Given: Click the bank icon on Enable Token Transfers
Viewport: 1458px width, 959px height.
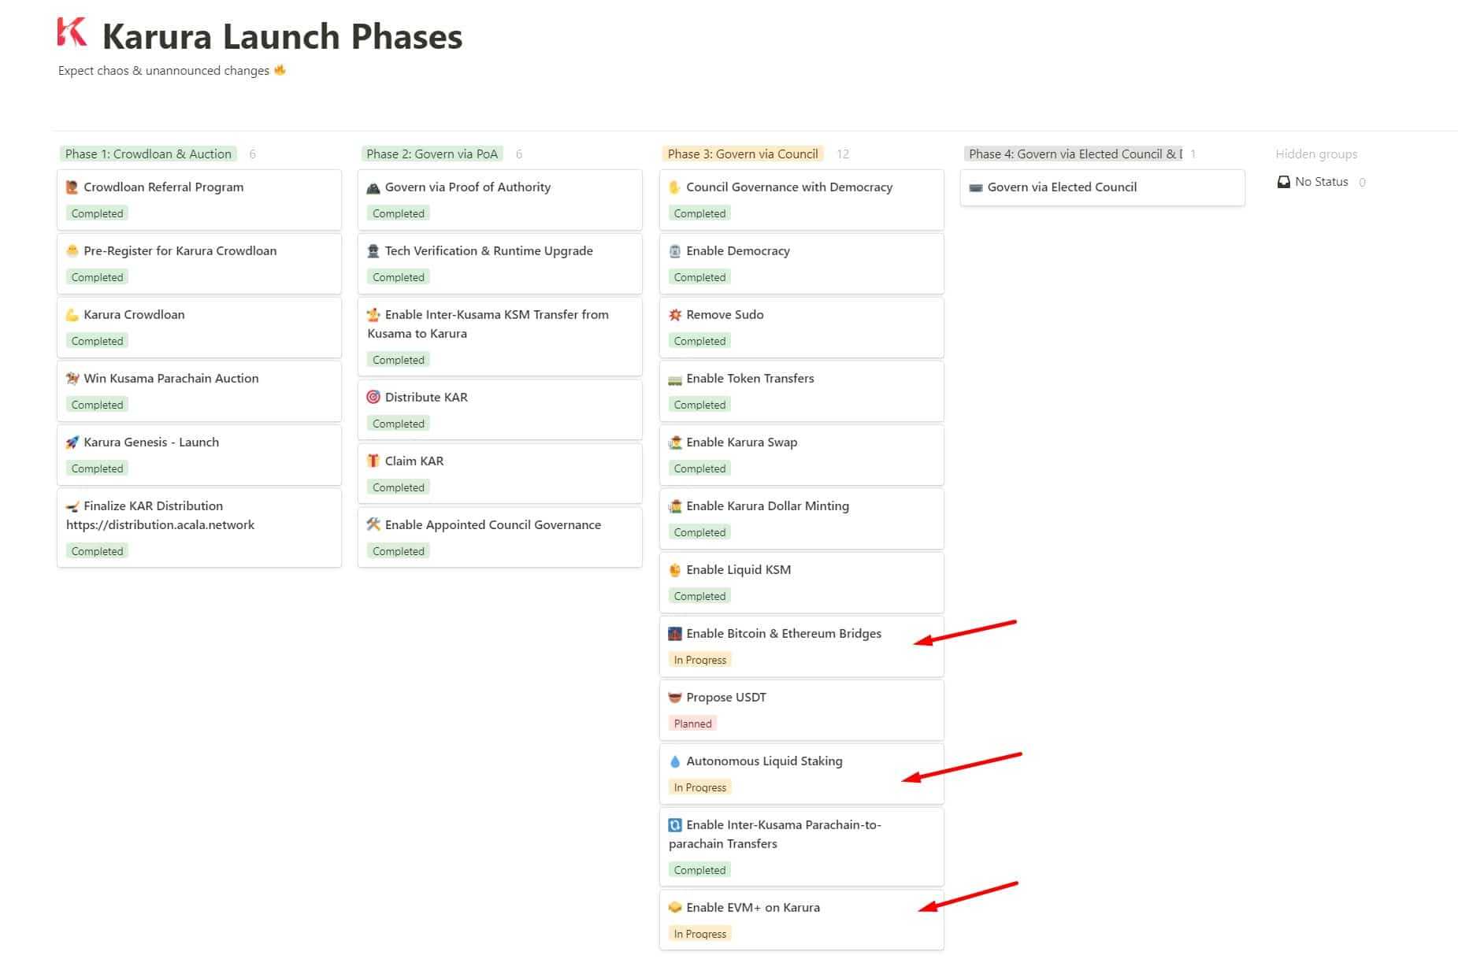Looking at the screenshot, I should pyautogui.click(x=675, y=378).
